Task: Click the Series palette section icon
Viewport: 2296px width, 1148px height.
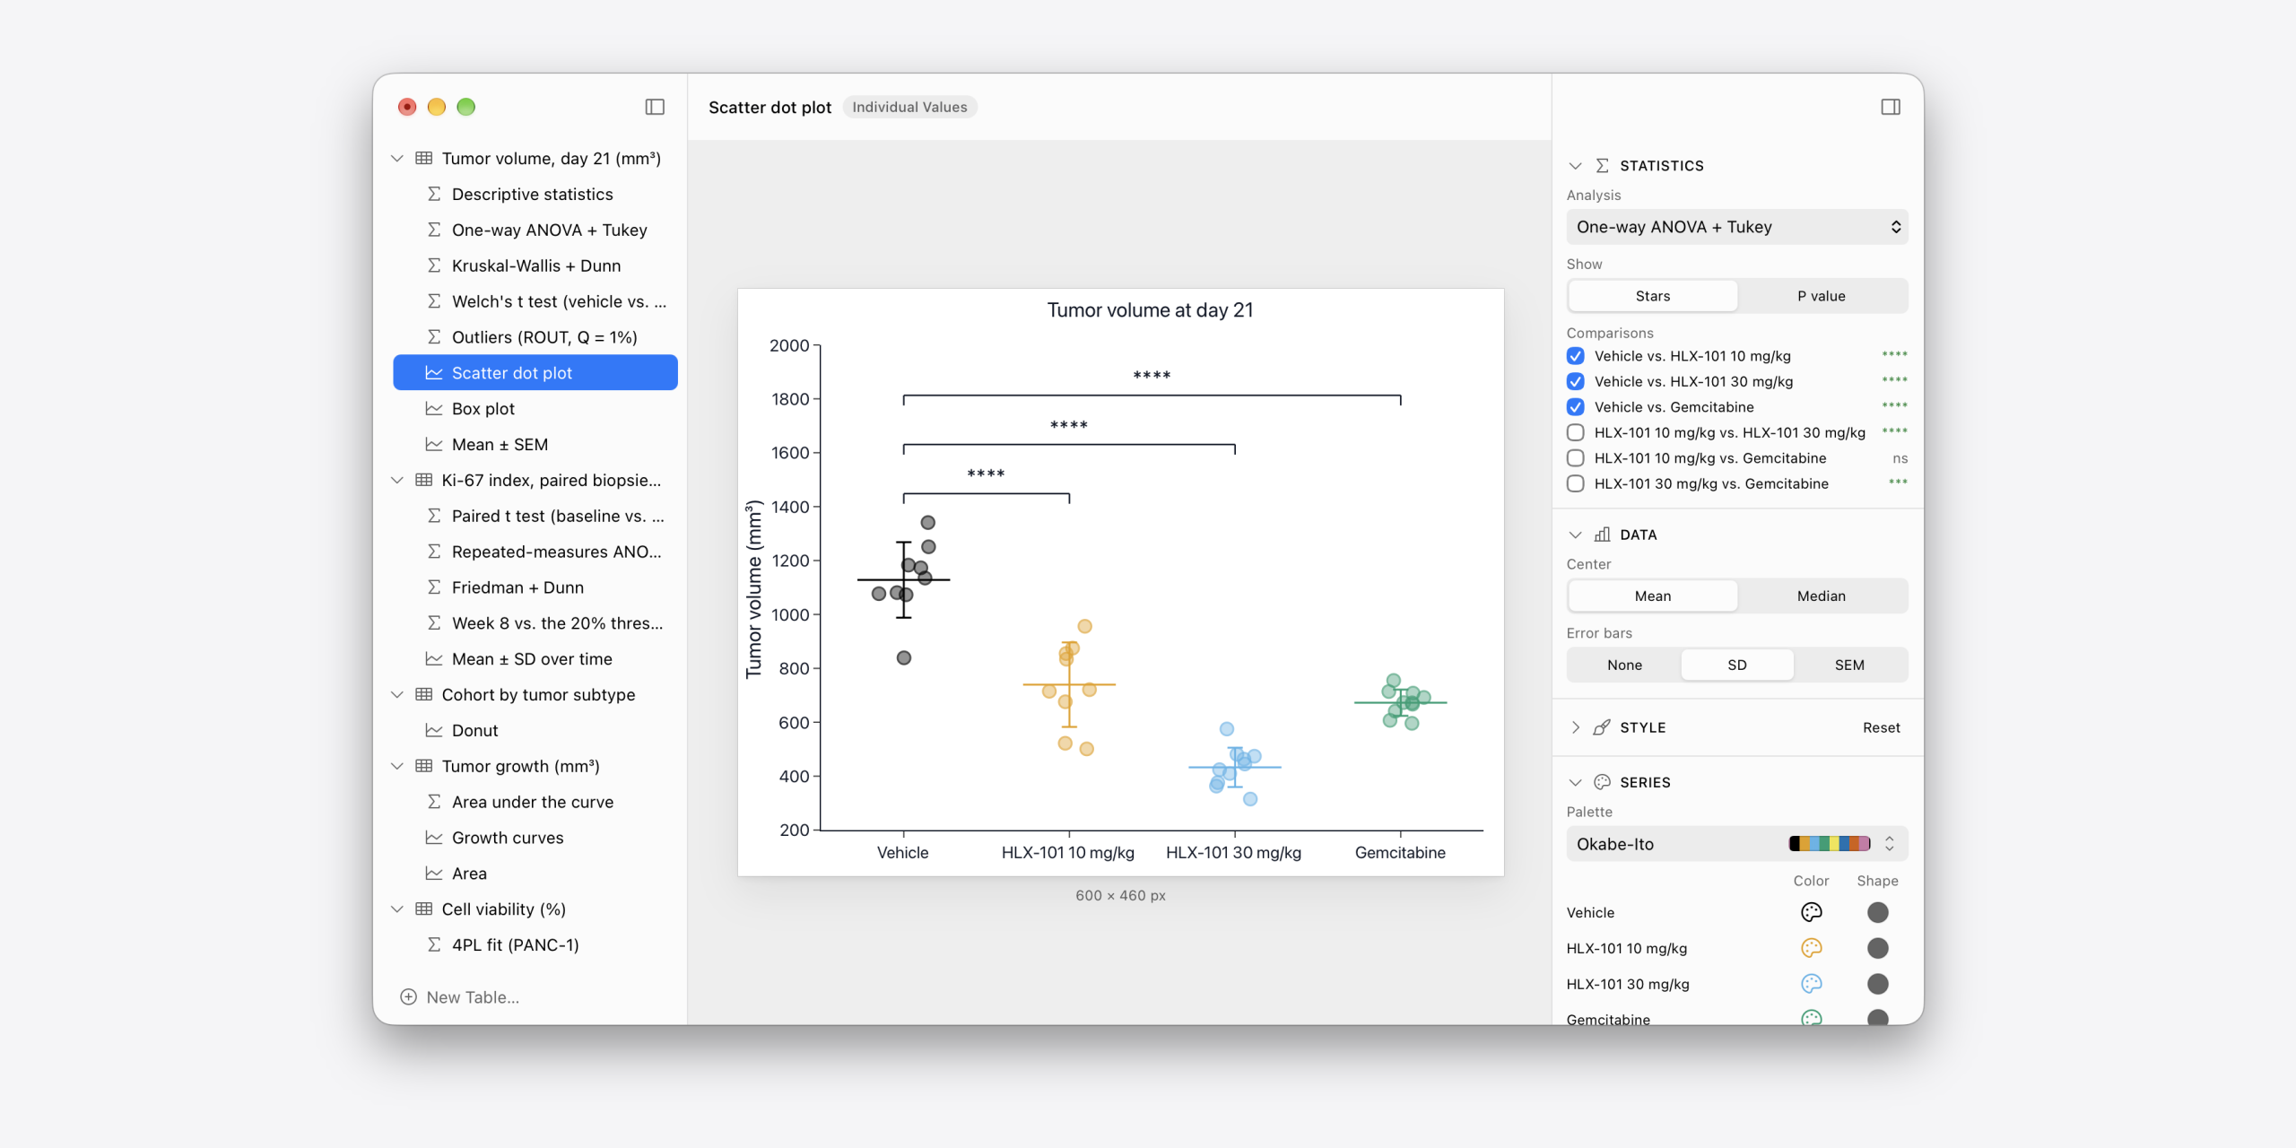Action: 1602,782
